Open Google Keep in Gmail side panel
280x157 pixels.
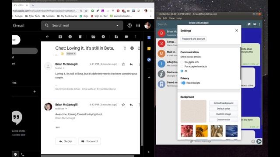point(149,48)
